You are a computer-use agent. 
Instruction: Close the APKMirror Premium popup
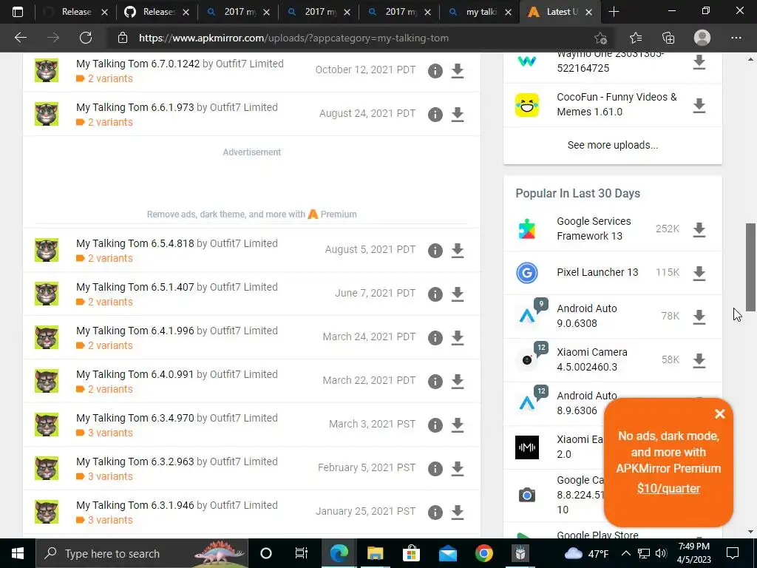click(x=720, y=414)
